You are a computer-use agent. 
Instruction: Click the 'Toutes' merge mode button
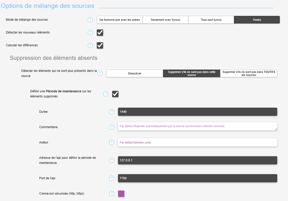point(257,20)
